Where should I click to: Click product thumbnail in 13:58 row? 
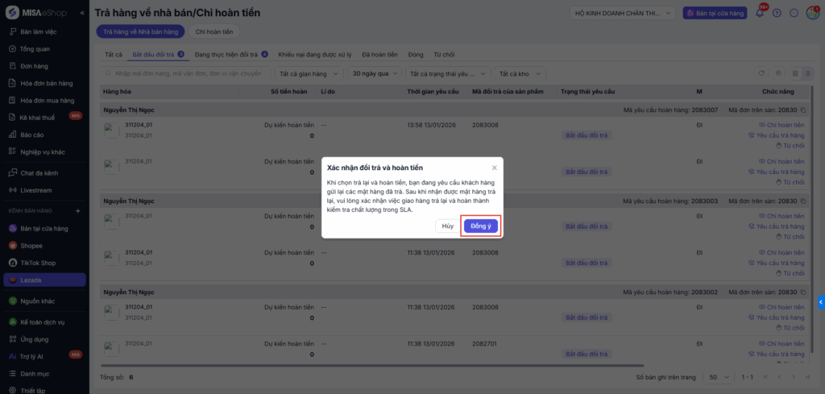[111, 130]
